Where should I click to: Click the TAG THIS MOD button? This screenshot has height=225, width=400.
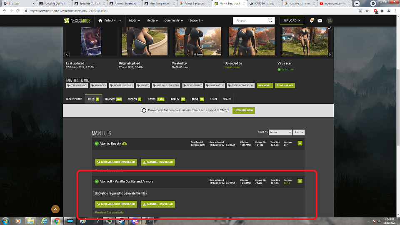coord(285,85)
